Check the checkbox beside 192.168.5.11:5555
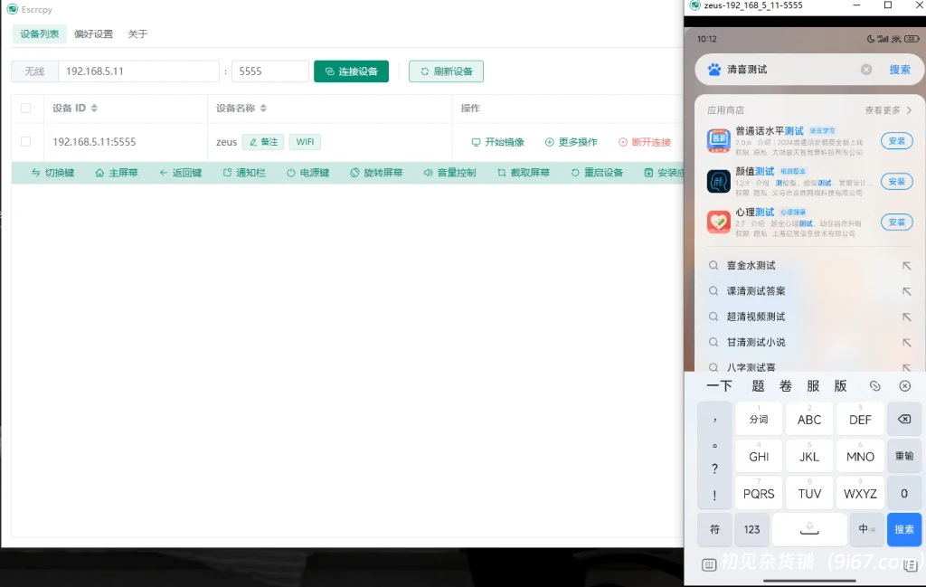The width and height of the screenshot is (926, 587). point(25,141)
